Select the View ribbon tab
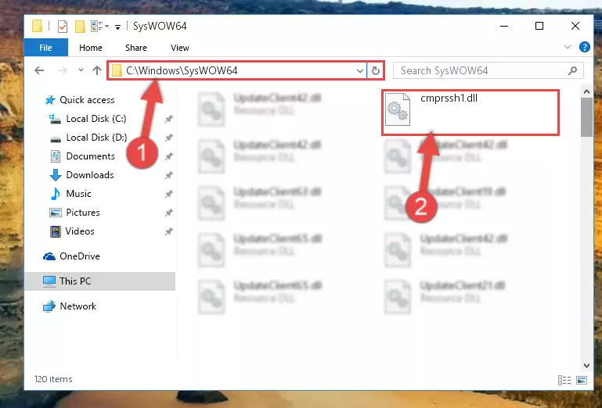 (x=180, y=48)
